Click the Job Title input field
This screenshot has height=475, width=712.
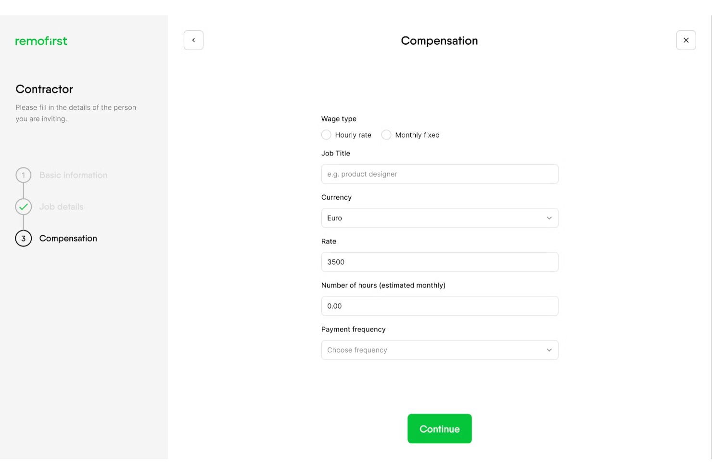pyautogui.click(x=439, y=174)
